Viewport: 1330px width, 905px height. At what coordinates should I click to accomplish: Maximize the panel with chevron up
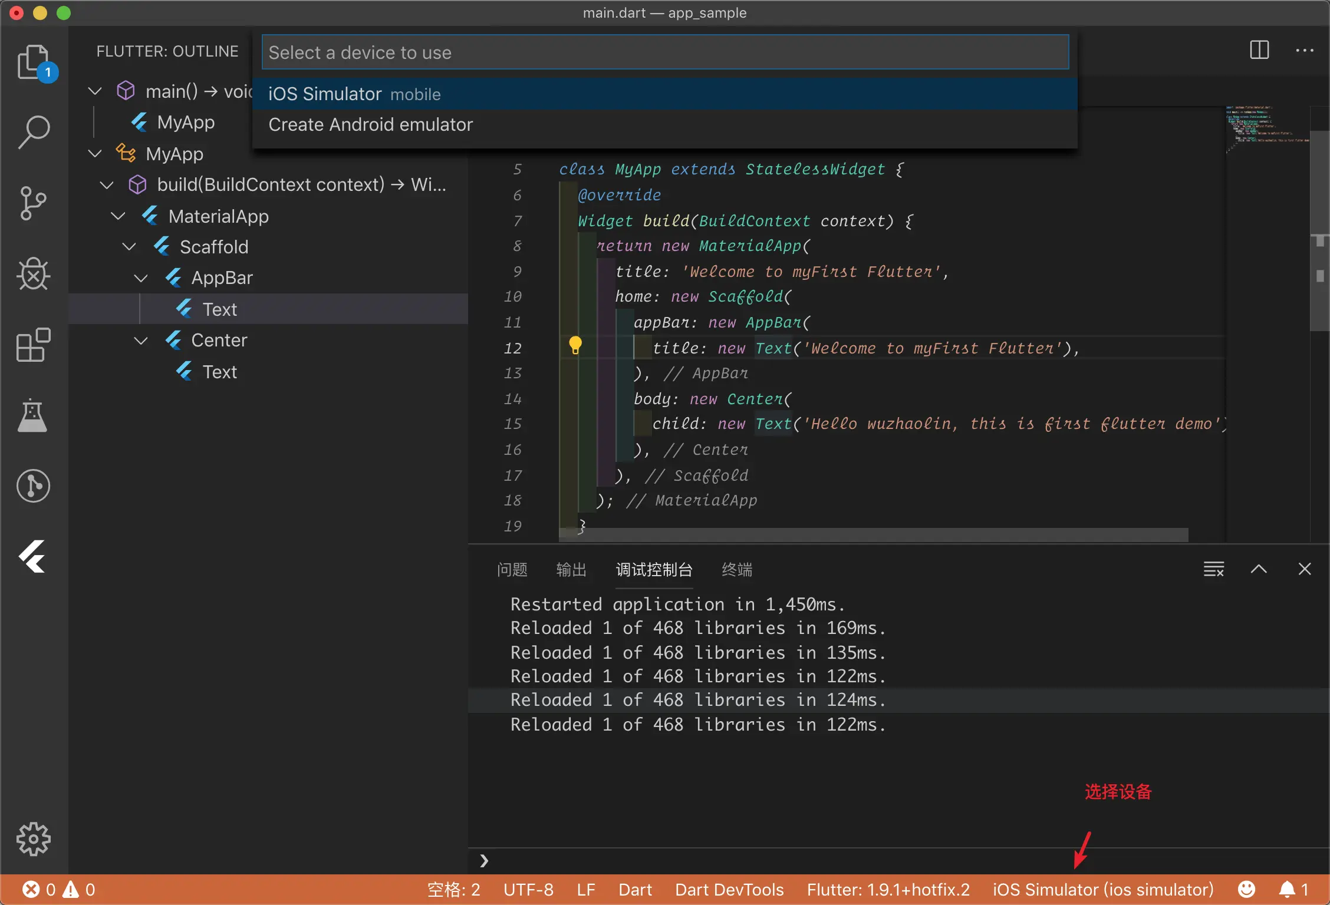click(x=1259, y=569)
